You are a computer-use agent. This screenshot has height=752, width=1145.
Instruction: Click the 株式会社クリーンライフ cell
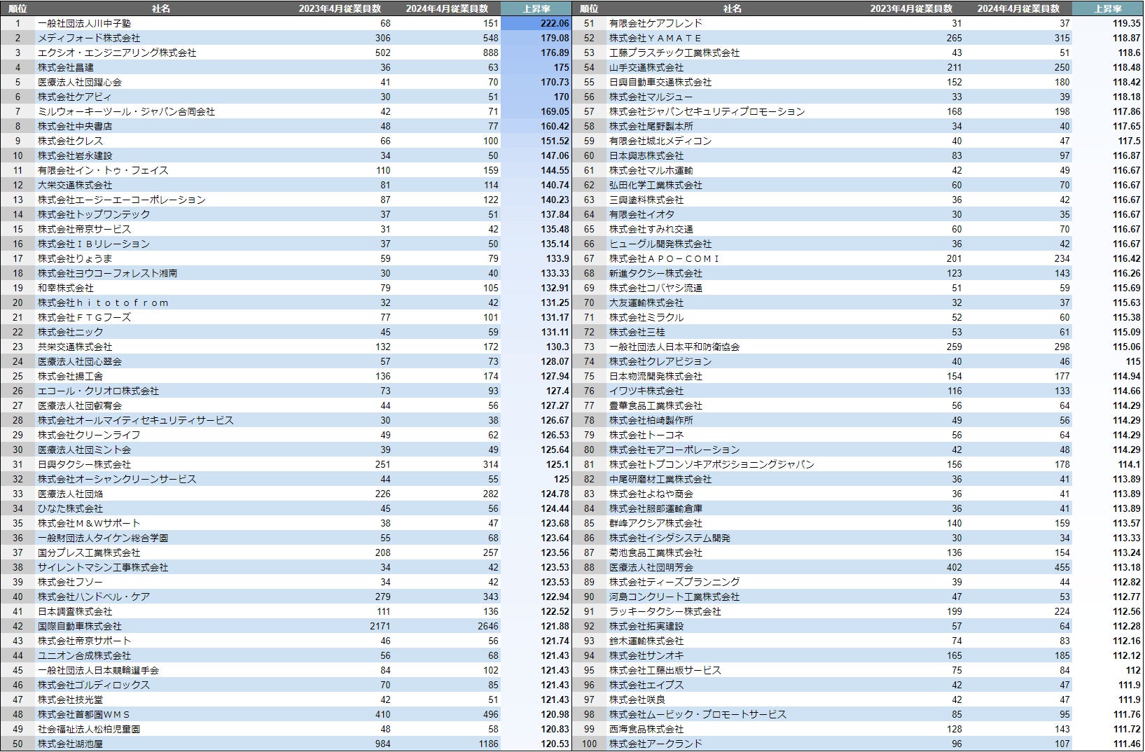[89, 435]
